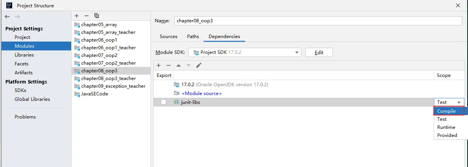Click the pencil edit dependency icon
The image size is (468, 167).
point(199,65)
